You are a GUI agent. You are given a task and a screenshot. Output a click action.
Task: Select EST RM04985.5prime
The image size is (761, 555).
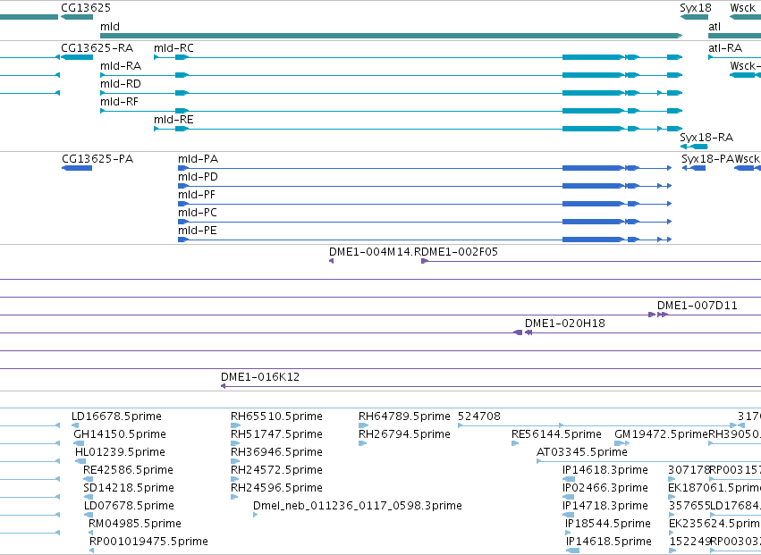[135, 524]
